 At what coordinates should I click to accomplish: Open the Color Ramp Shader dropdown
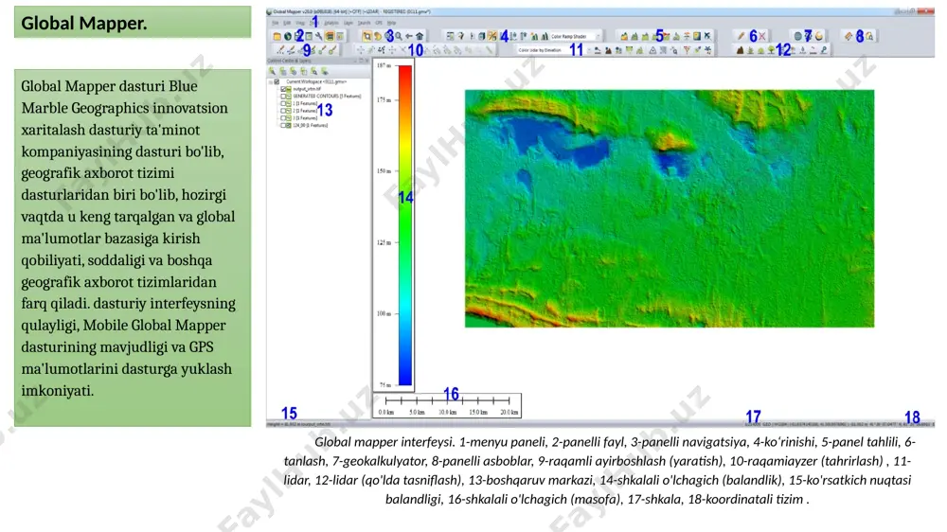(598, 36)
